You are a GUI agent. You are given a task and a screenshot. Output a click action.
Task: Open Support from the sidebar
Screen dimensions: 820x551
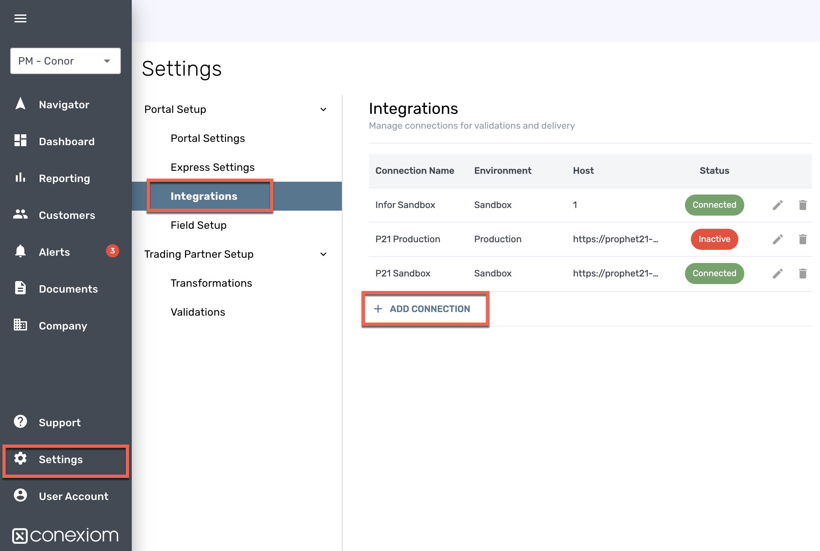59,422
